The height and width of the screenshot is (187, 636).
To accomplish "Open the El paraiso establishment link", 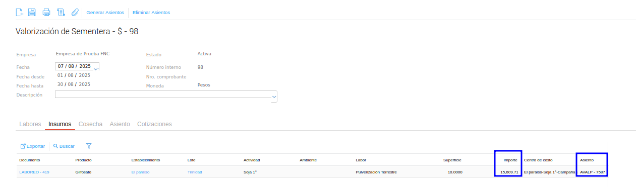I will (x=141, y=172).
